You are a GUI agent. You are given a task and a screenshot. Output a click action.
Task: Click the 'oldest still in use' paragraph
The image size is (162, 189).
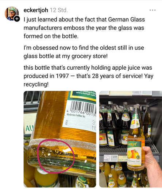84,52
